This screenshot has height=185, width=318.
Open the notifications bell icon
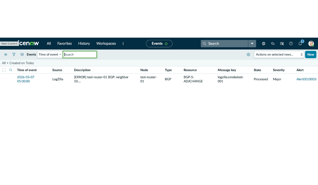300,44
